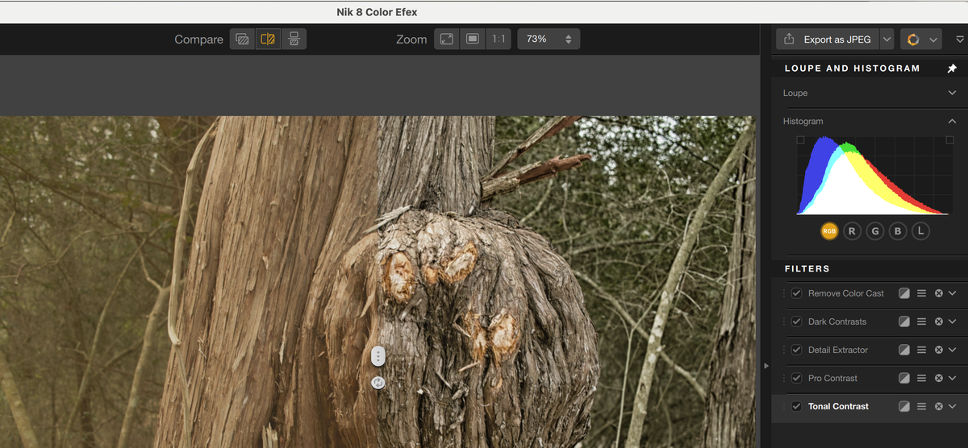Show only the red histogram channel
Screen dimensions: 968x448
click(x=852, y=231)
